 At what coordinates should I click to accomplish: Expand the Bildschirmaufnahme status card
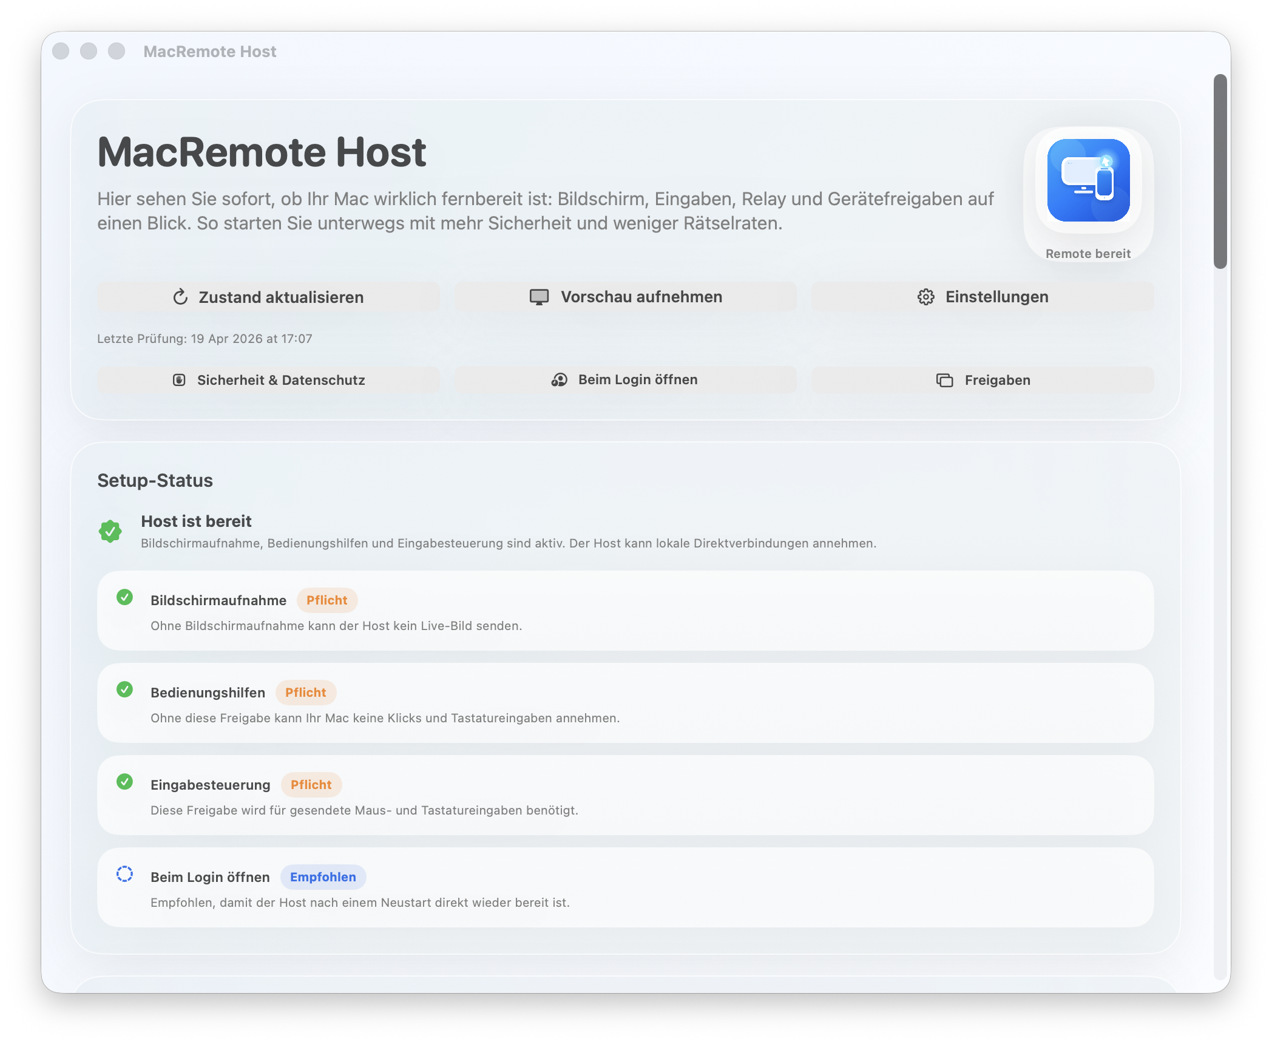(x=625, y=611)
